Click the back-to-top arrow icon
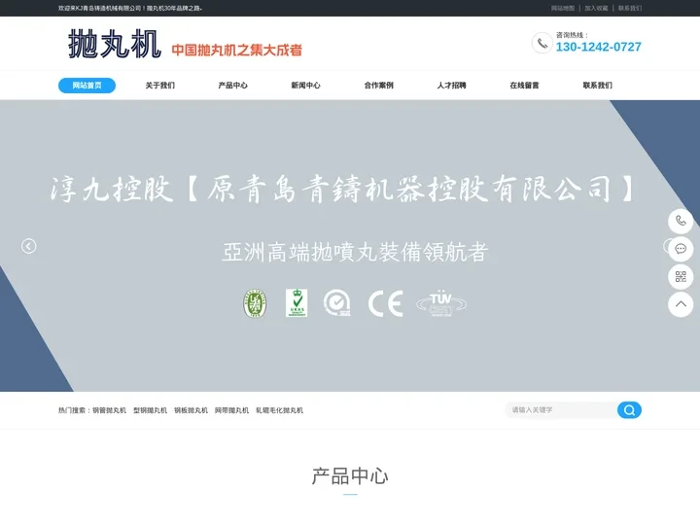Screen dimensions: 700x525 pos(681,304)
